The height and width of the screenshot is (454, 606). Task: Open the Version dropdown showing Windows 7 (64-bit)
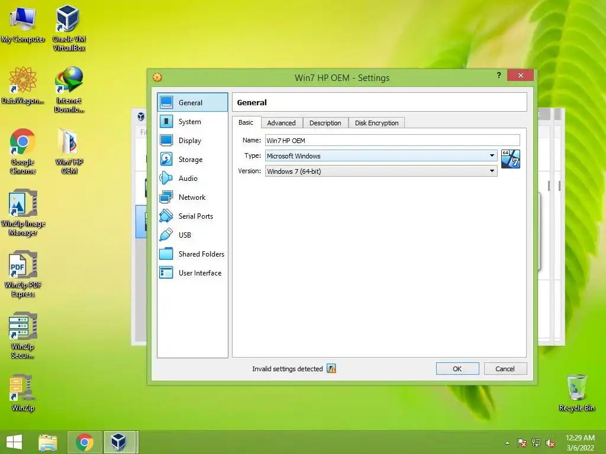point(381,171)
